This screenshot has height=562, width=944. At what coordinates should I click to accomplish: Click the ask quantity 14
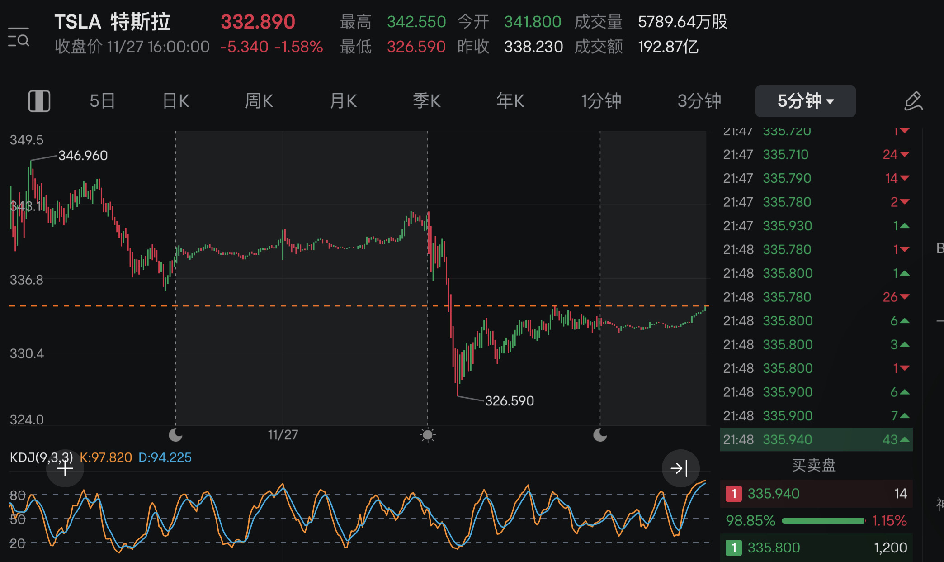tap(901, 494)
